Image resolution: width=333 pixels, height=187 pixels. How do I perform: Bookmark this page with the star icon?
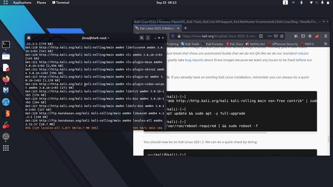(x=282, y=36)
